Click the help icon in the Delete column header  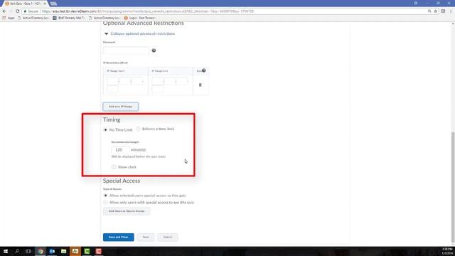(x=204, y=70)
